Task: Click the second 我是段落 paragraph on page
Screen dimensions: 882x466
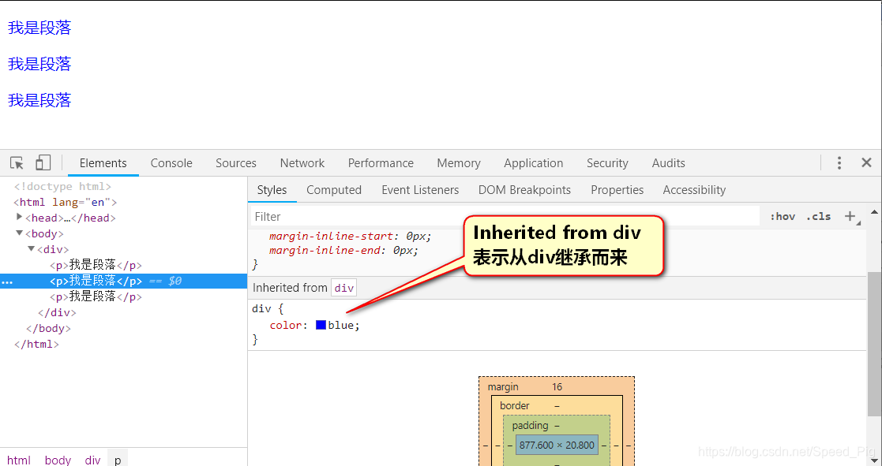Action: (40, 64)
